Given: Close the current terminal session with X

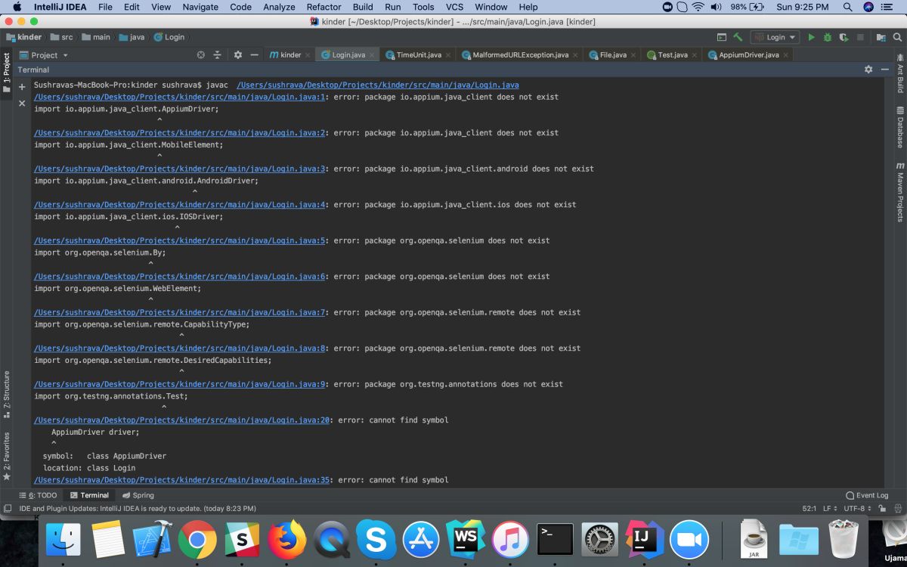Looking at the screenshot, I should [22, 104].
